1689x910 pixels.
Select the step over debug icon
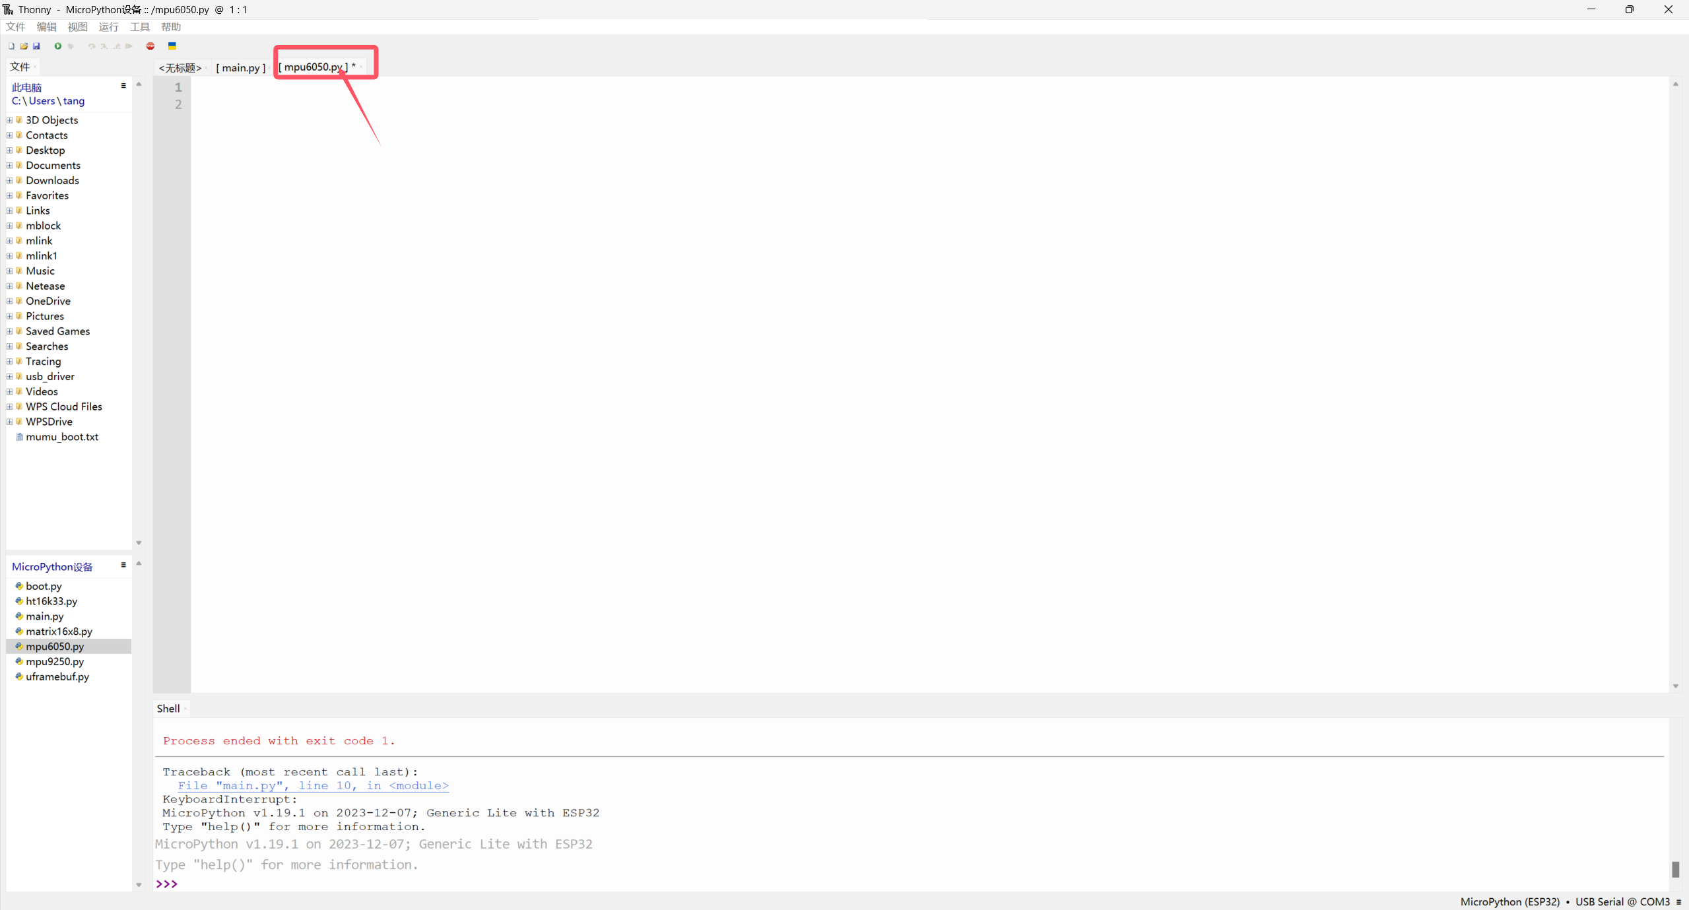coord(92,46)
